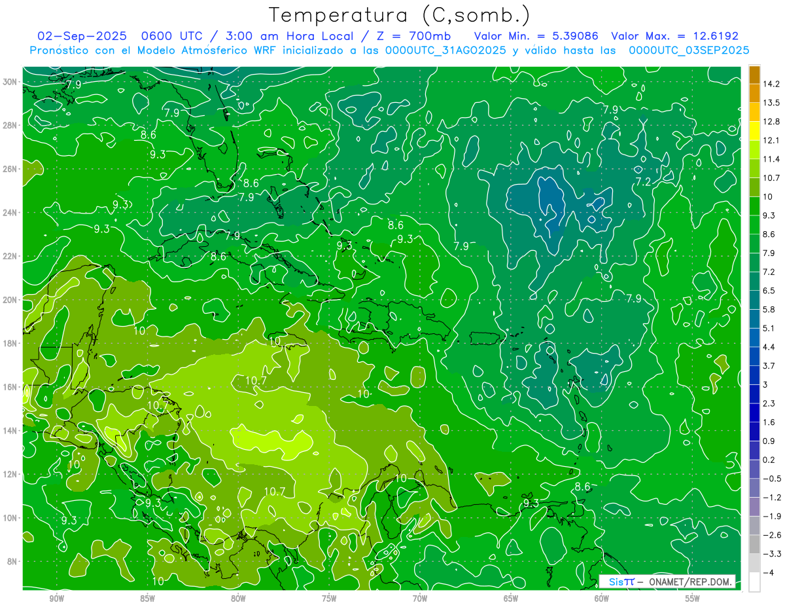Click the 12.1 value in the color legend
Image resolution: width=785 pixels, height=607 pixels.
click(772, 141)
